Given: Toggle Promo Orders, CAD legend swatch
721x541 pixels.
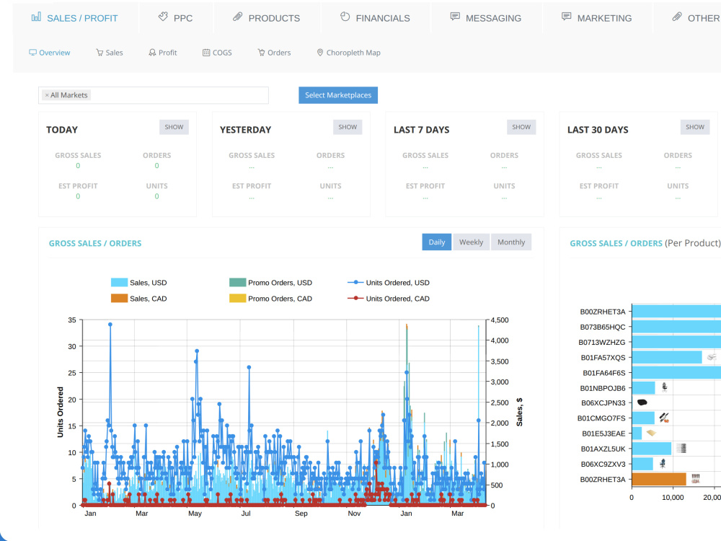Looking at the screenshot, I should [238, 299].
